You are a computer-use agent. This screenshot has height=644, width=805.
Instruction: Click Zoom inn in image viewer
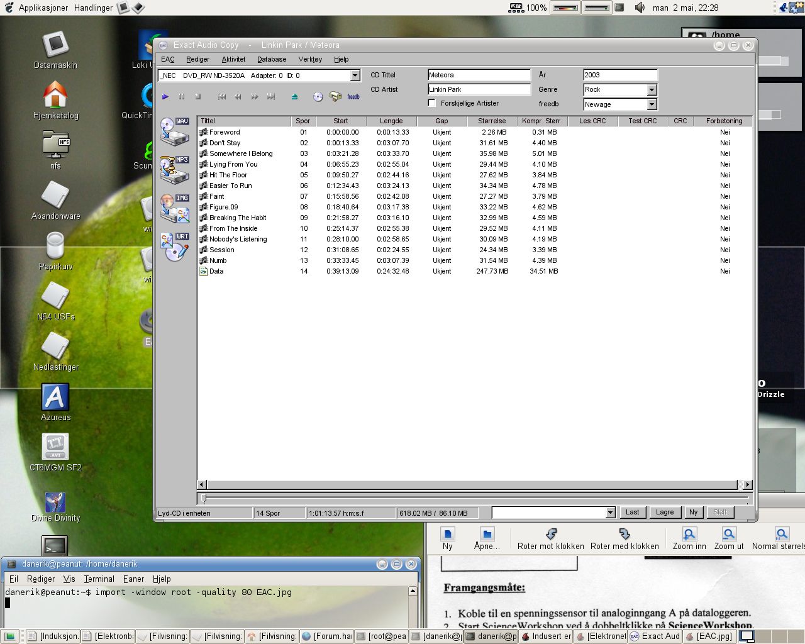(x=689, y=539)
